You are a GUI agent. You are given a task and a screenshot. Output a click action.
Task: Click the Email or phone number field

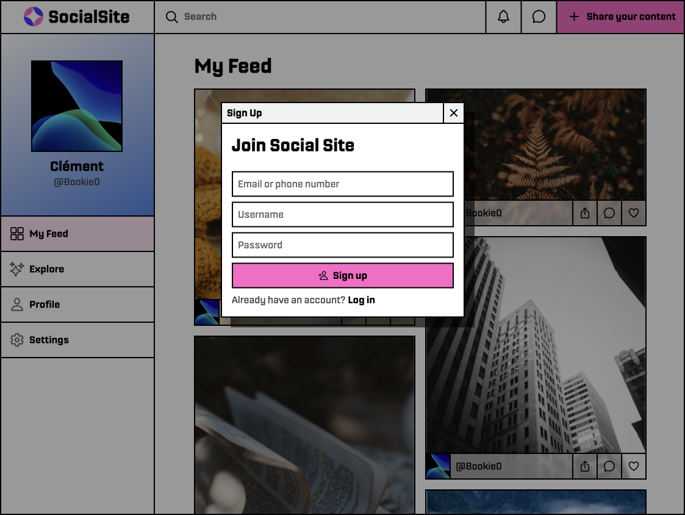[342, 184]
